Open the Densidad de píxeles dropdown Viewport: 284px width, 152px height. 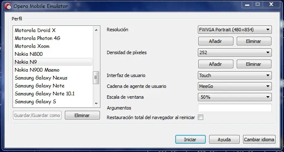tap(235, 52)
